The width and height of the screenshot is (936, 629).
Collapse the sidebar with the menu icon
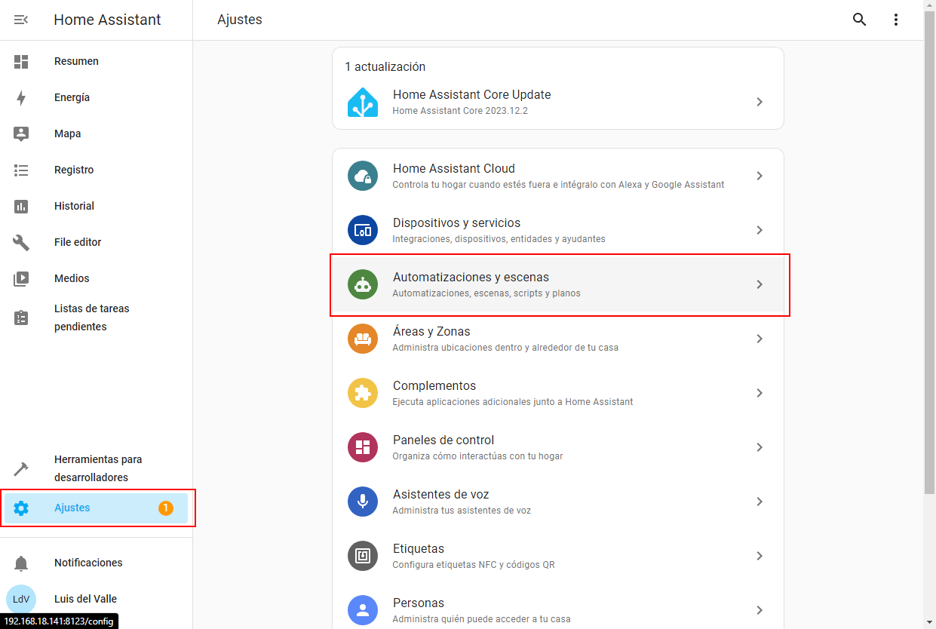coord(21,20)
